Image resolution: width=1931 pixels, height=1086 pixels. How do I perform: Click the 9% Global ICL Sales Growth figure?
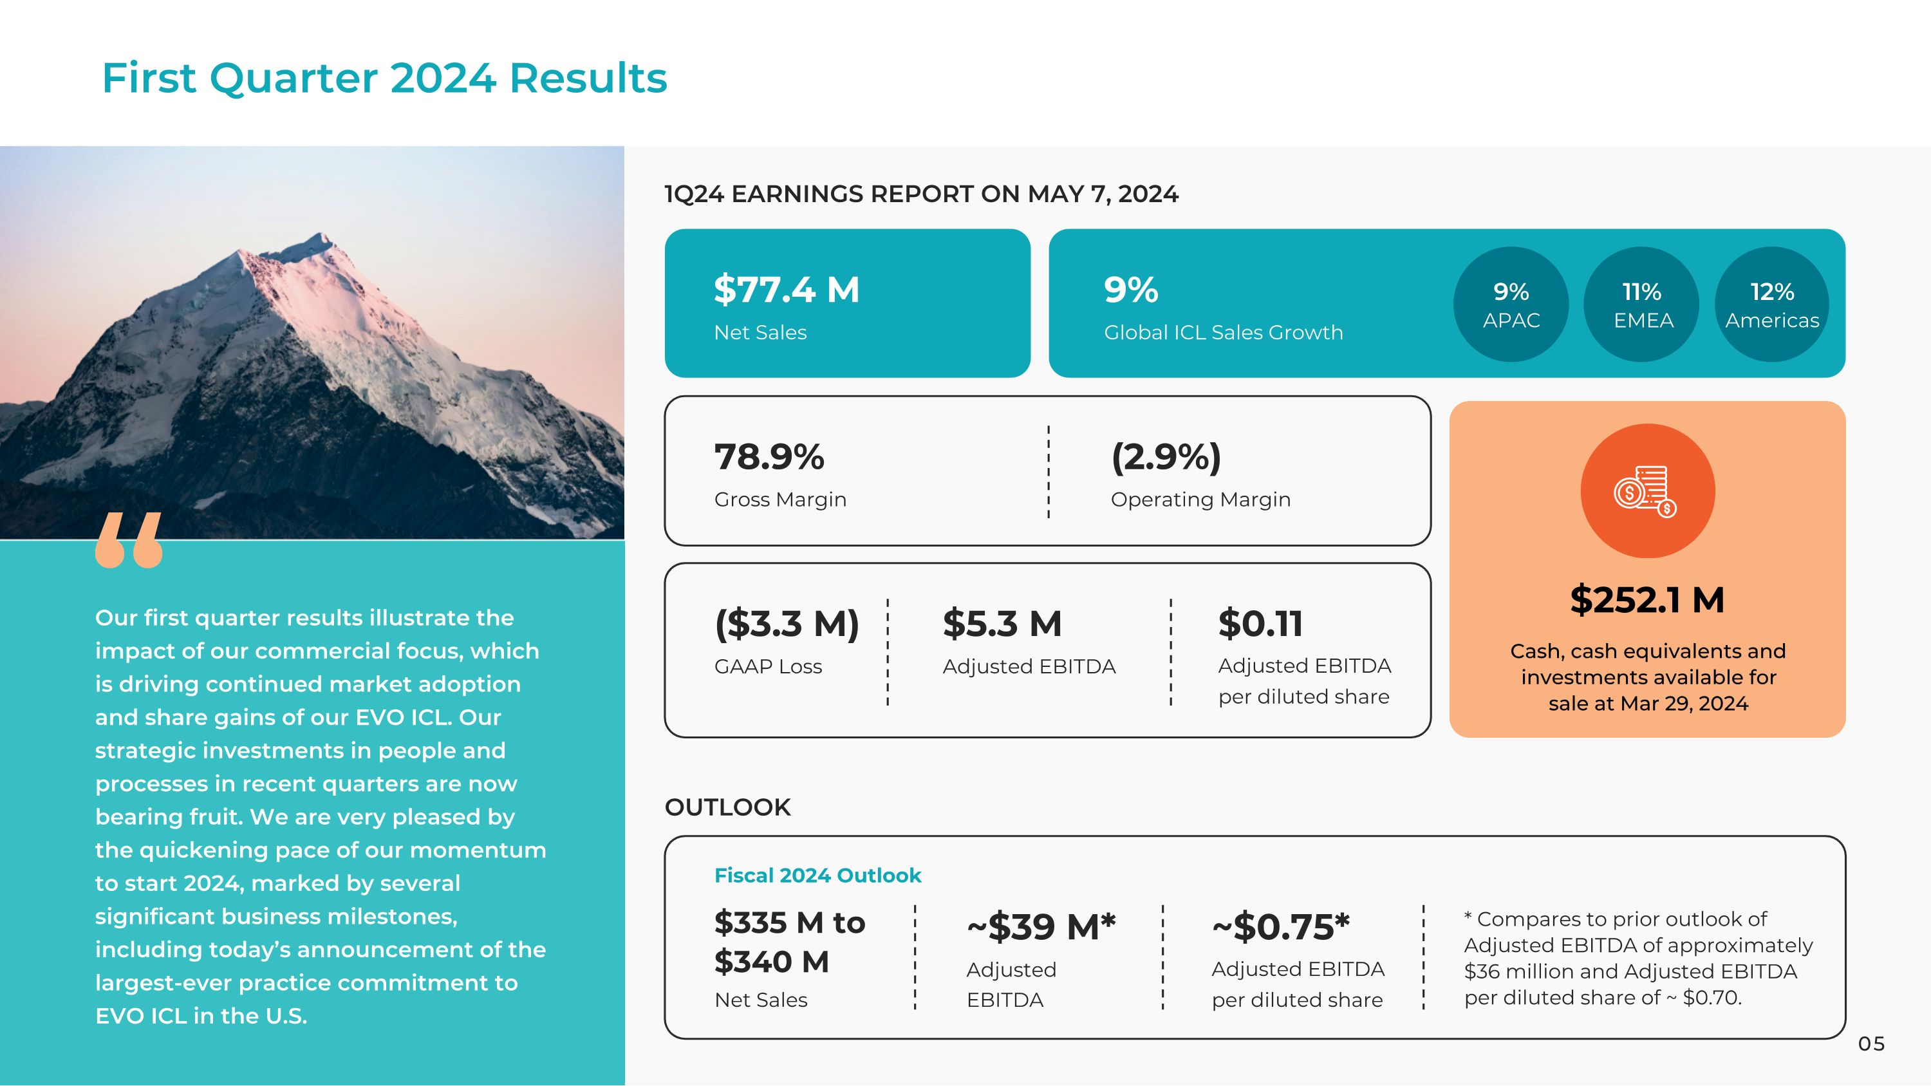1131,290
